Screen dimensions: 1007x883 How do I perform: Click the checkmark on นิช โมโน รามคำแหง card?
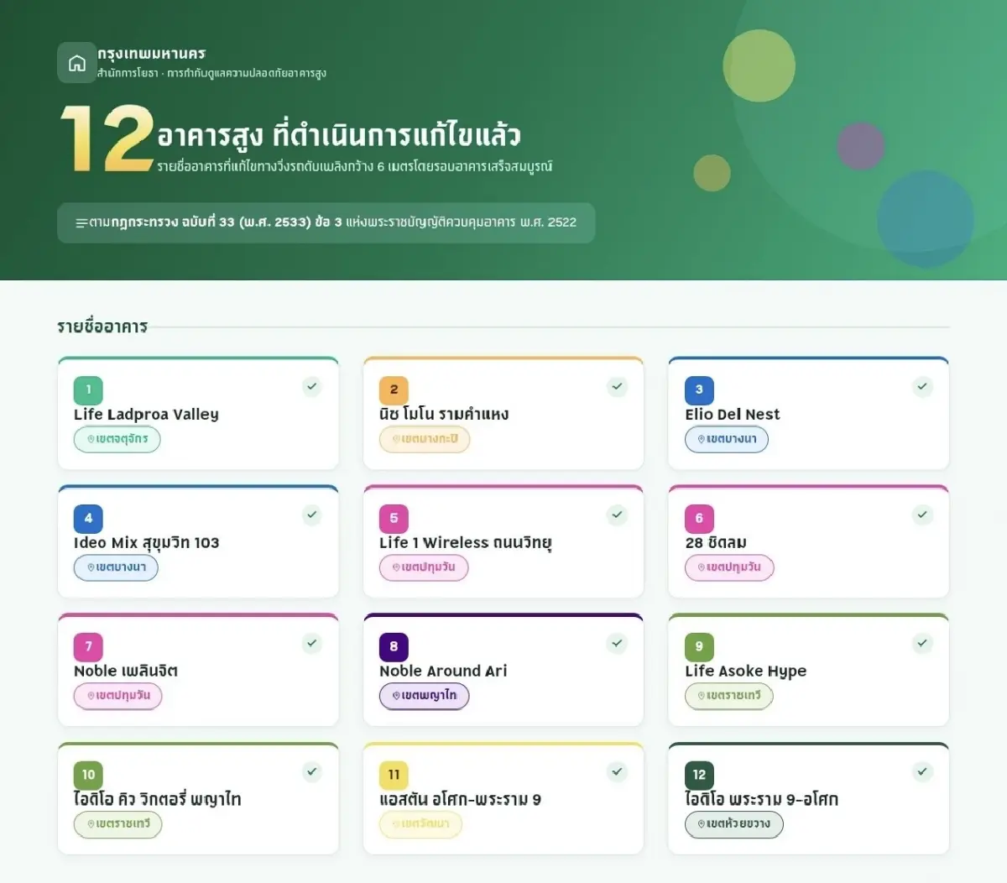(x=618, y=386)
